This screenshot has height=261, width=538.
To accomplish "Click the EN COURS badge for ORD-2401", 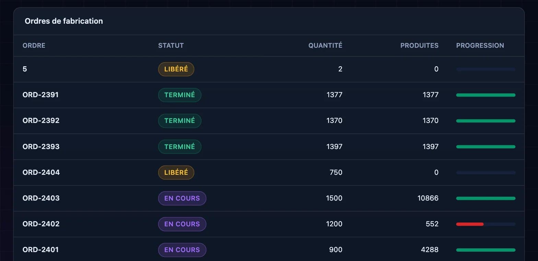I will click(x=182, y=250).
